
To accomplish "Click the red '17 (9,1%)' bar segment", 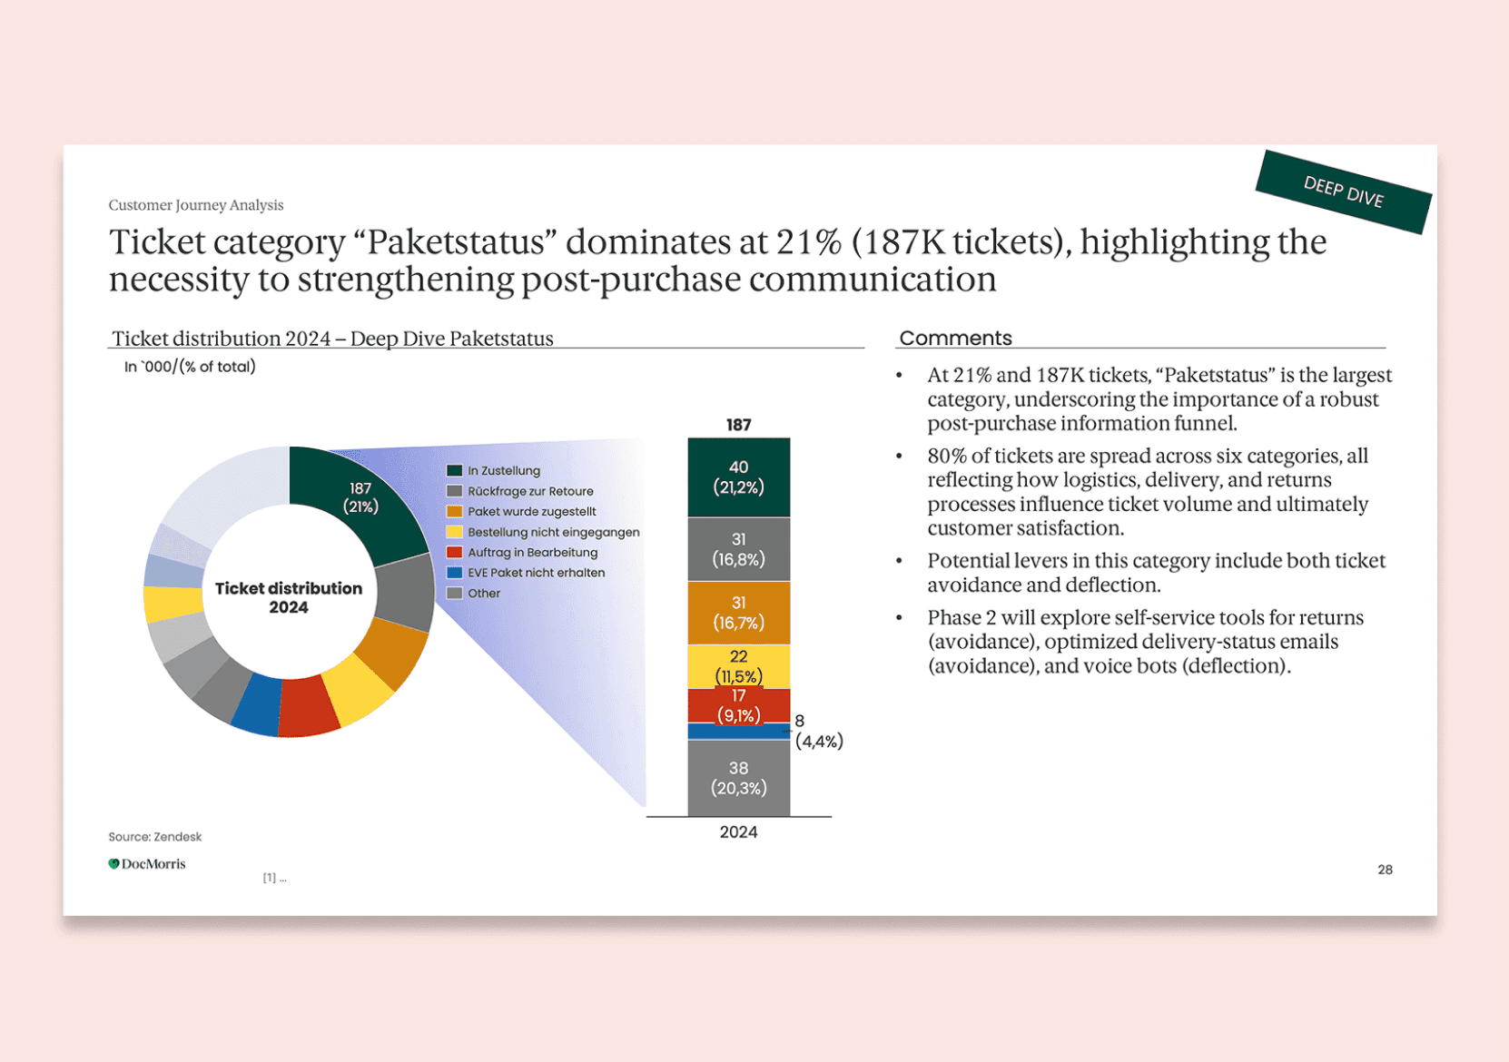I will click(738, 705).
